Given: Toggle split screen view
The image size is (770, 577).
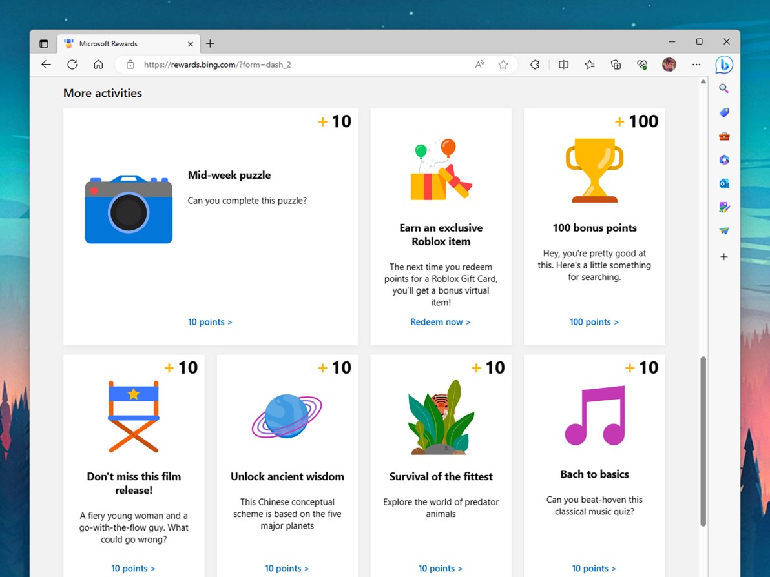Looking at the screenshot, I should (x=563, y=65).
